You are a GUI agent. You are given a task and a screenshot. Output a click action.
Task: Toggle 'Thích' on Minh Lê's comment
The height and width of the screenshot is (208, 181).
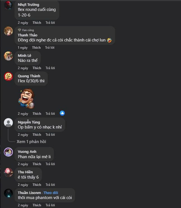pos(37,68)
